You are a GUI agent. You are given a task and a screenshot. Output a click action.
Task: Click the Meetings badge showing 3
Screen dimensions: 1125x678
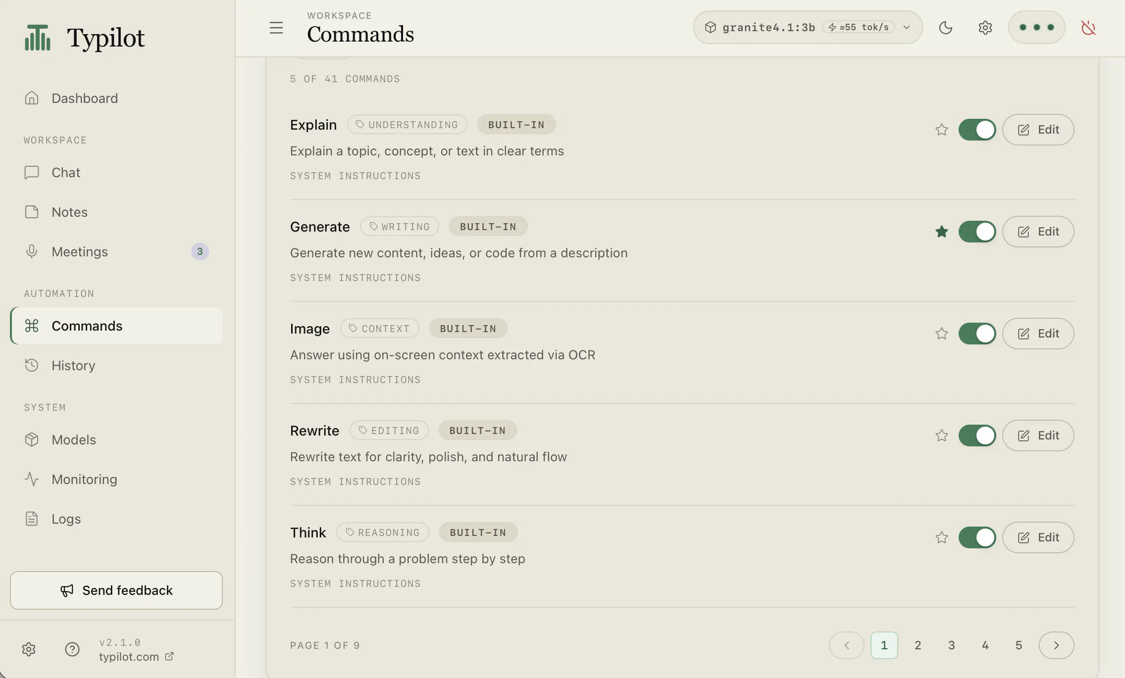click(x=200, y=251)
